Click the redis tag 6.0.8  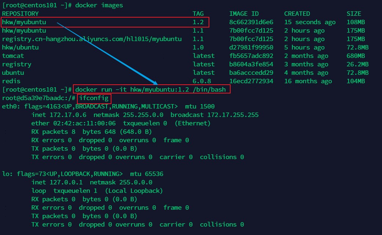pyautogui.click(x=202, y=81)
